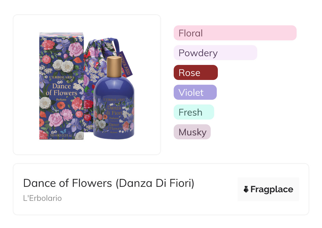Click the gold cap of the bottle

114,66
